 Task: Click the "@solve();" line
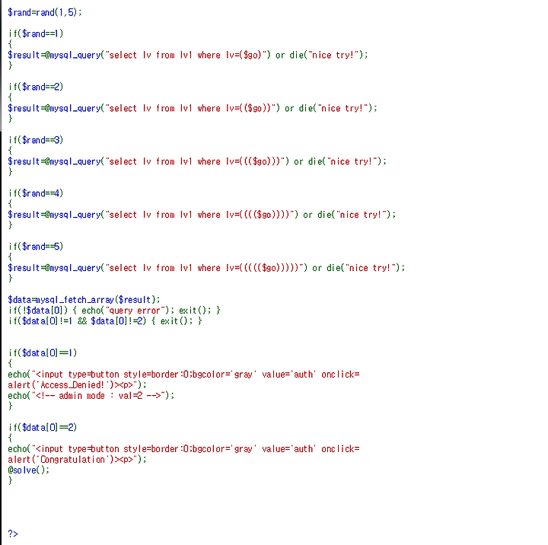pos(29,470)
